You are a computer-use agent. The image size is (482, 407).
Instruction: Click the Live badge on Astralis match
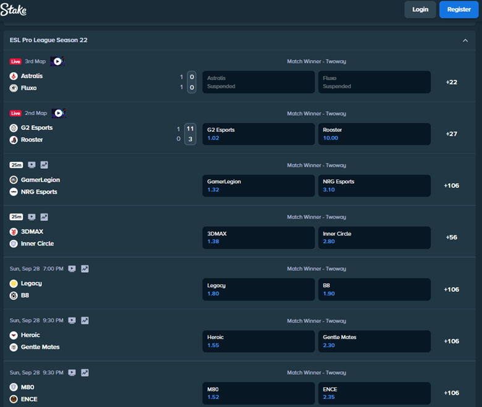pyautogui.click(x=15, y=61)
